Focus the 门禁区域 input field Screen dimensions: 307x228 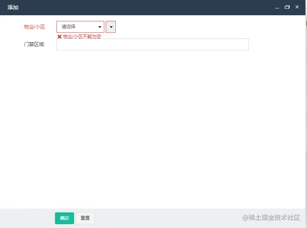click(153, 44)
